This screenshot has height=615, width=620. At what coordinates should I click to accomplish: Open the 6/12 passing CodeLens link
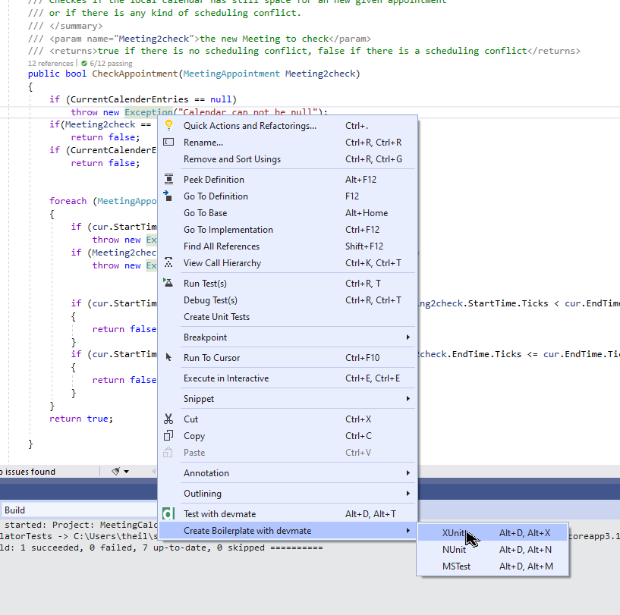click(x=111, y=63)
